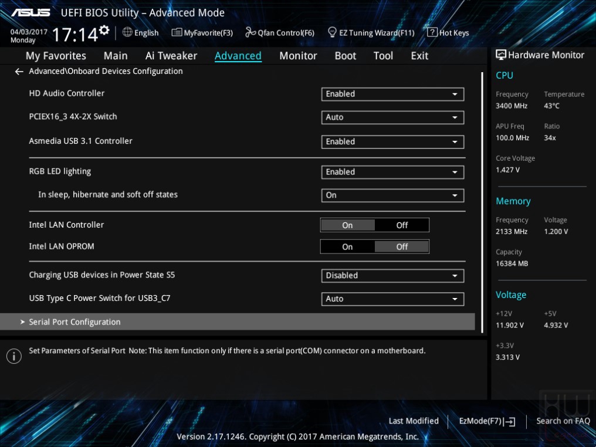Set Intel LAN OPROM to Off
596x447 pixels.
point(402,247)
